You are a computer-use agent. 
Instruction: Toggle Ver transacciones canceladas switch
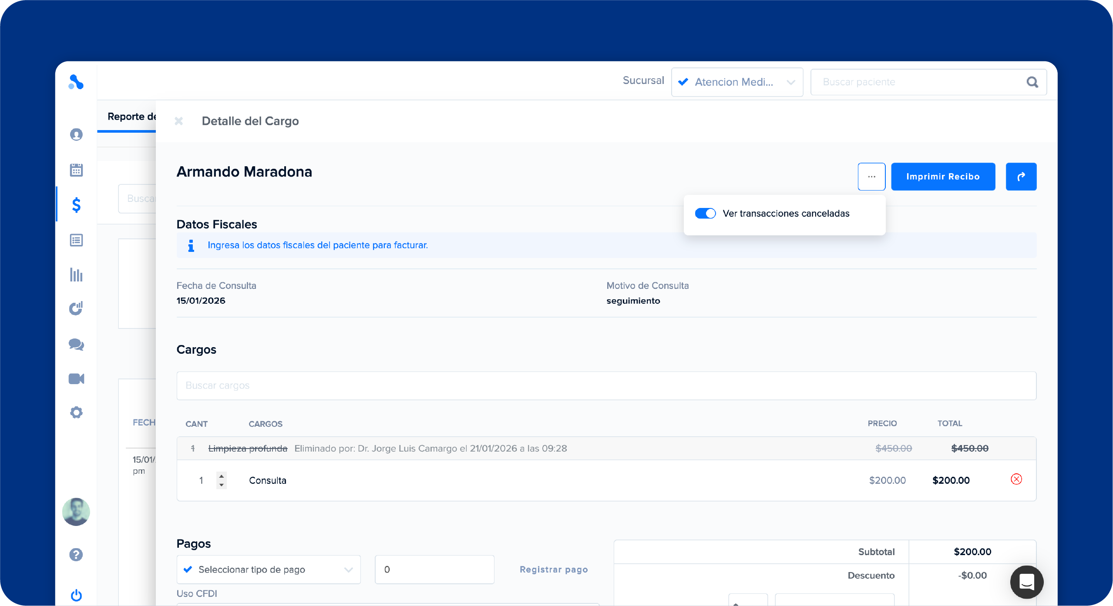click(x=705, y=214)
